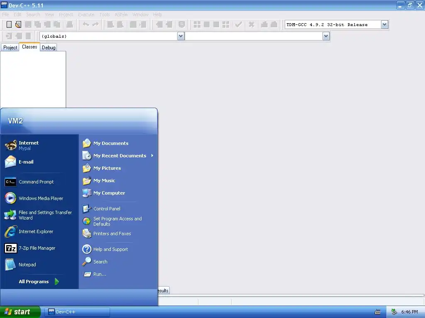Click the Start button
Screen dimensions: 425x318
[20, 312]
